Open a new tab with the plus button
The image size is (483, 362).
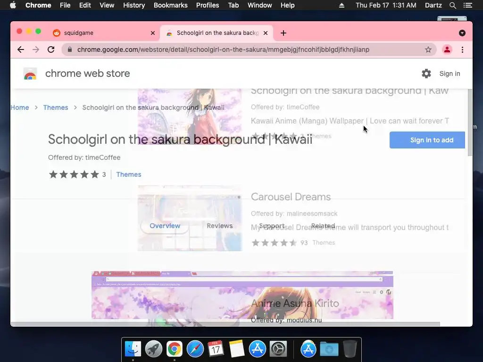tap(283, 33)
